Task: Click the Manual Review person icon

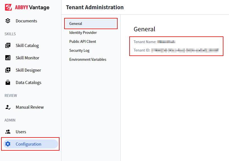Action: (8, 107)
